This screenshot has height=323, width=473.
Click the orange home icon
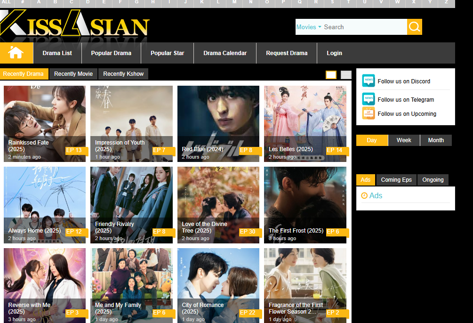16,53
